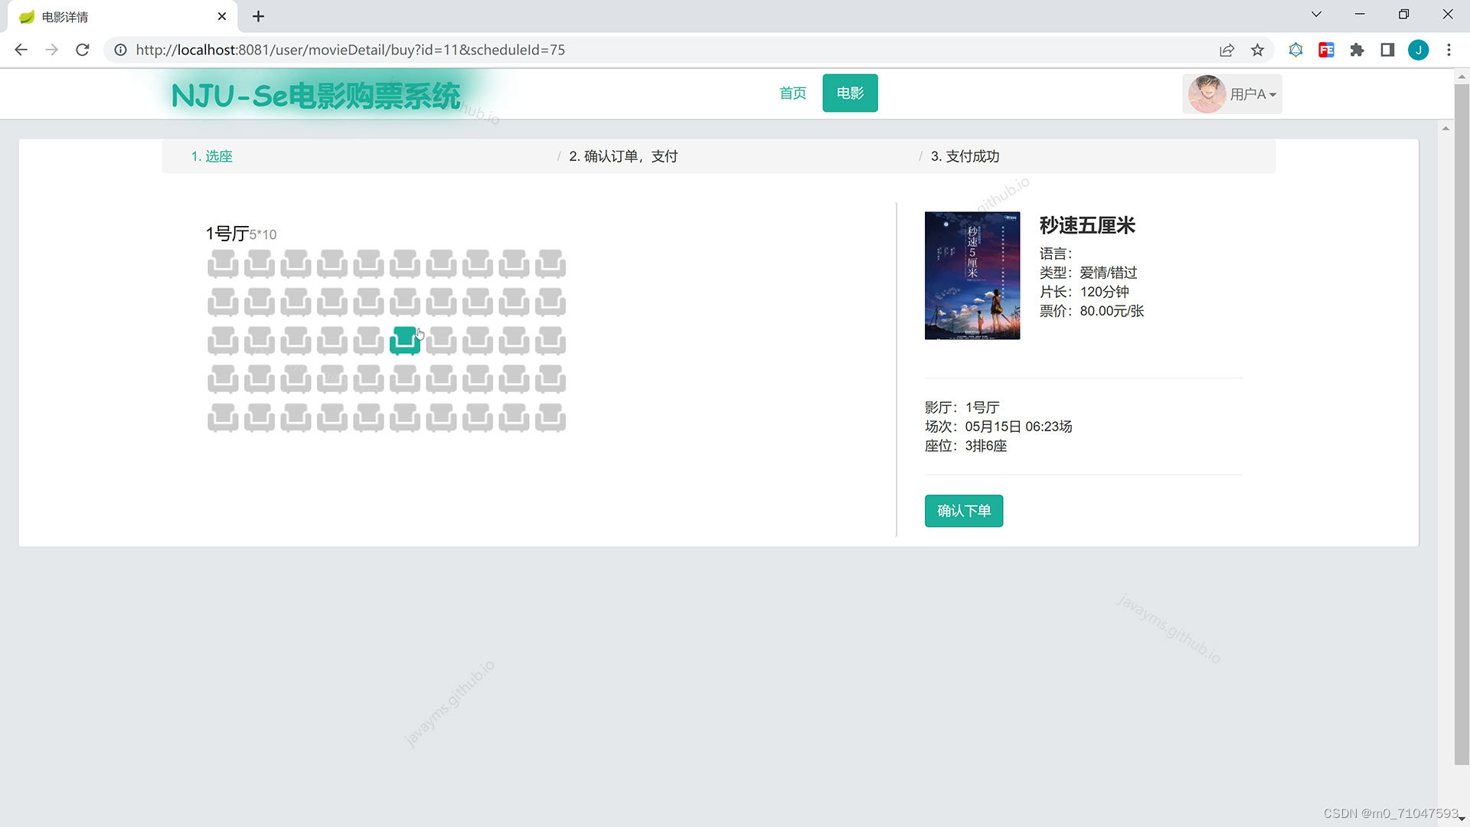This screenshot has height=827, width=1470.
Task: Click the red FE extension icon
Action: 1326,50
